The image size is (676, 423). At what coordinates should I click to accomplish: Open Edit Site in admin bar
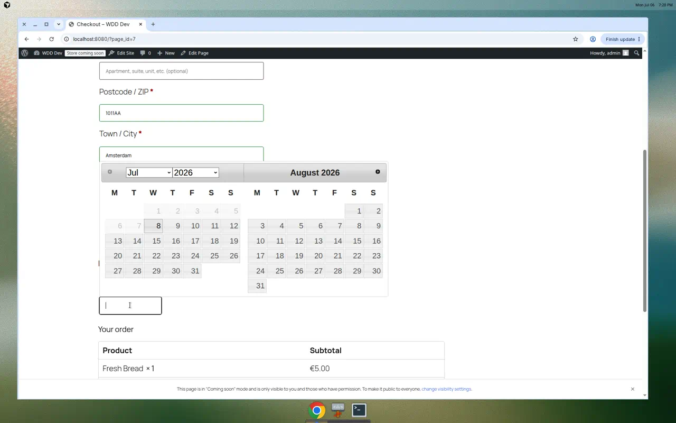point(121,53)
